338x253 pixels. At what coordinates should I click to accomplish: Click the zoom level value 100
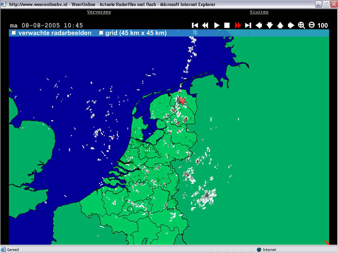pyautogui.click(x=322, y=25)
